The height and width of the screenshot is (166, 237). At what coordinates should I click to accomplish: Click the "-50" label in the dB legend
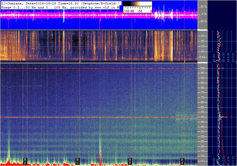point(140,11)
